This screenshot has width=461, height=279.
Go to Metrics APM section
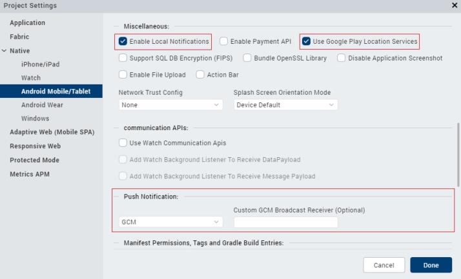(x=30, y=174)
